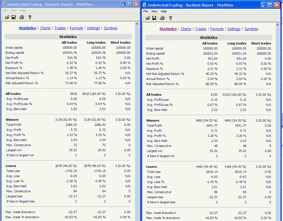Open View menu in left window
The height and width of the screenshot is (221, 283).
pos(14,10)
